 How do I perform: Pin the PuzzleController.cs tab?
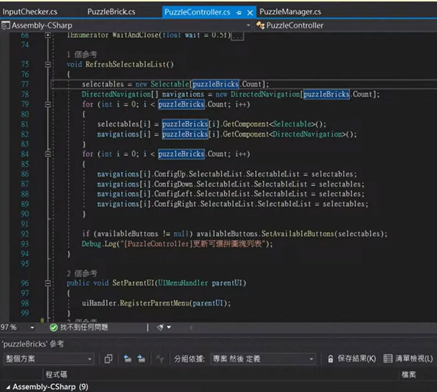pos(239,13)
